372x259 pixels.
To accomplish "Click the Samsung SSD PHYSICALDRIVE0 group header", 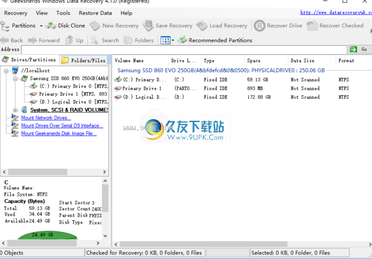I will click(221, 71).
